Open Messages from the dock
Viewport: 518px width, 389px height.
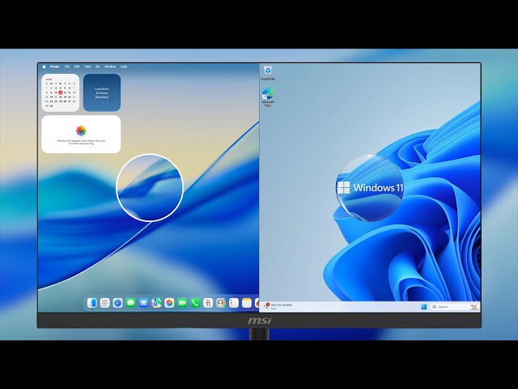(130, 302)
